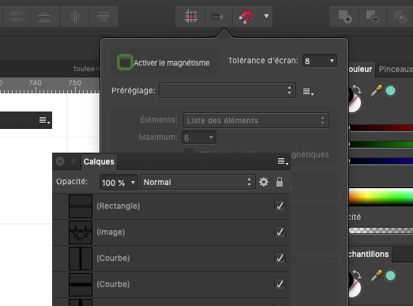Click the Add boolean operation icon
413x306 pixels.
[x=344, y=17]
